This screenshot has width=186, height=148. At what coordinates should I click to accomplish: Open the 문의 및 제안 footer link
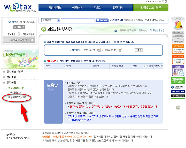click(x=82, y=133)
